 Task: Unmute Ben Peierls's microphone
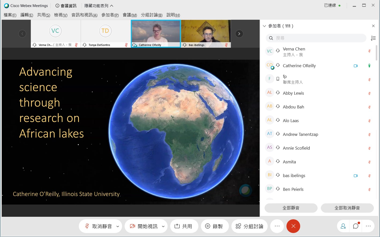click(369, 190)
